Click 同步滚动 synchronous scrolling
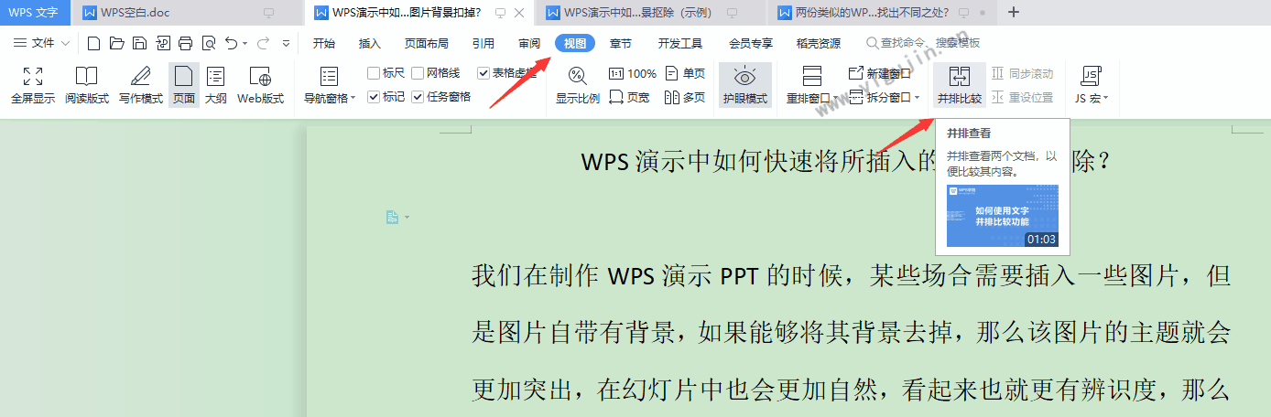 (x=1023, y=74)
